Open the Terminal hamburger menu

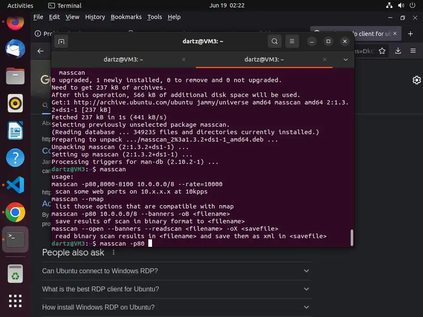pyautogui.click(x=292, y=41)
